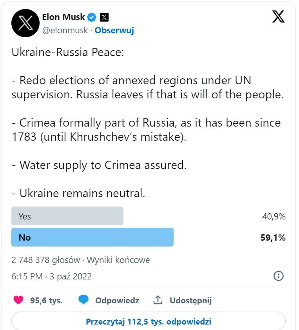The image size is (299, 330).
Task: Open Przeczytaj 112,5 tys. odpowiedzi button
Action: [x=149, y=322]
